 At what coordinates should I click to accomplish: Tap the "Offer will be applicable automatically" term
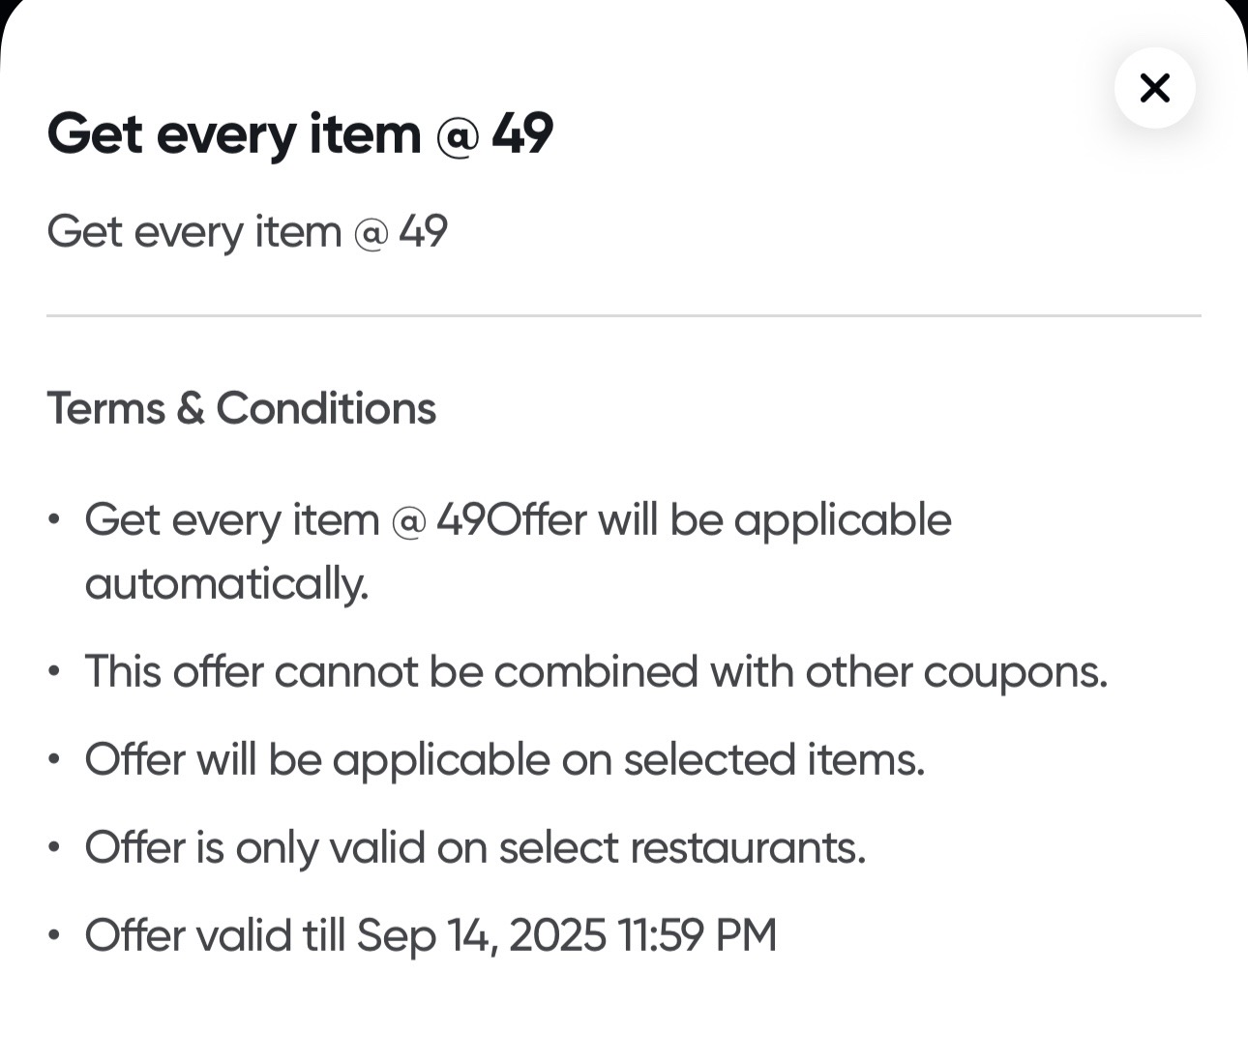[518, 520]
